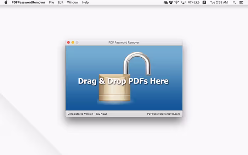
Task: Open the Help menu
Action: (85, 2)
